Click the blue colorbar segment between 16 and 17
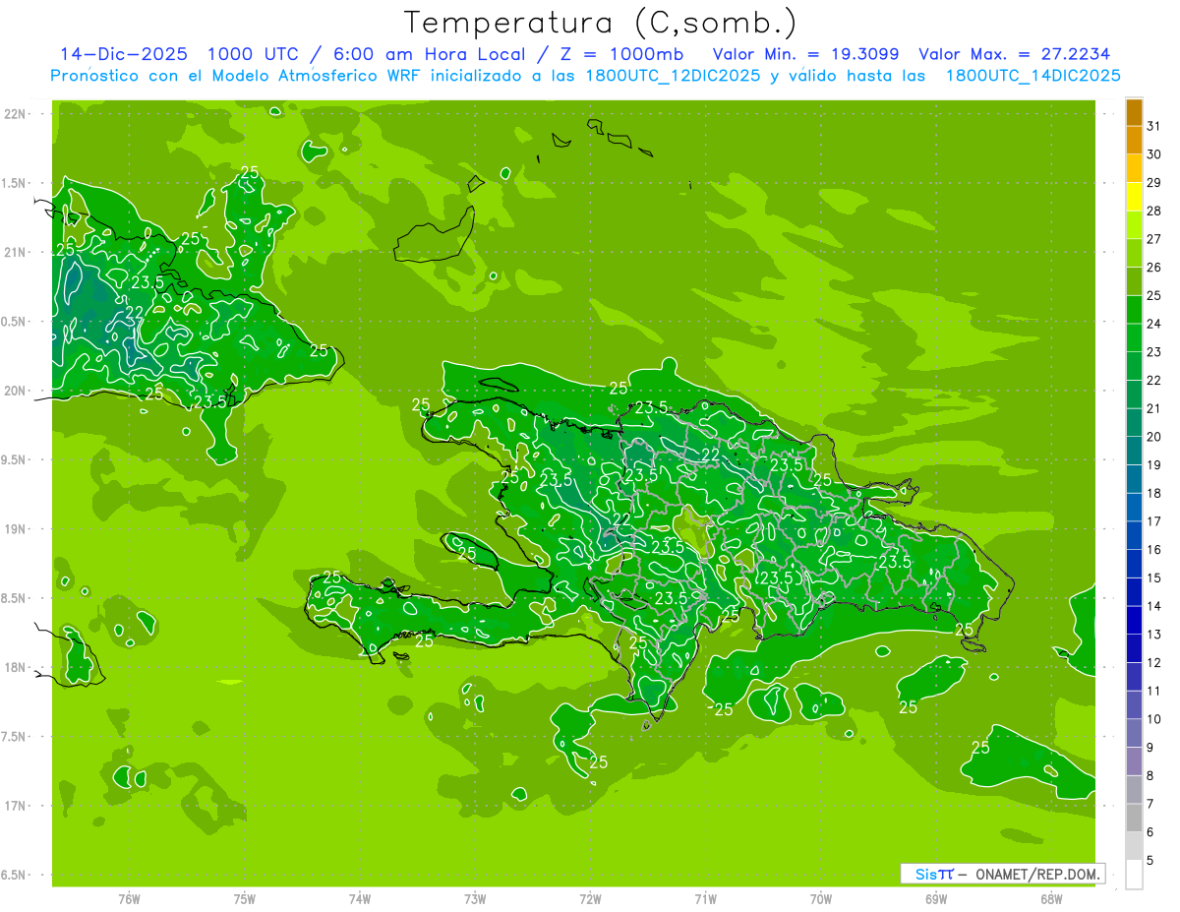This screenshot has height=912, width=1180. [1134, 535]
